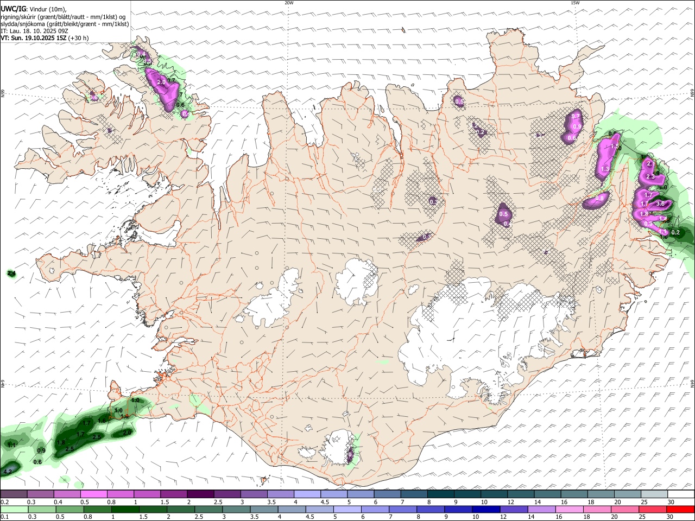This screenshot has height=521, width=695.
Task: Click the "2.4" rain value off west coast
Action: tap(11, 274)
